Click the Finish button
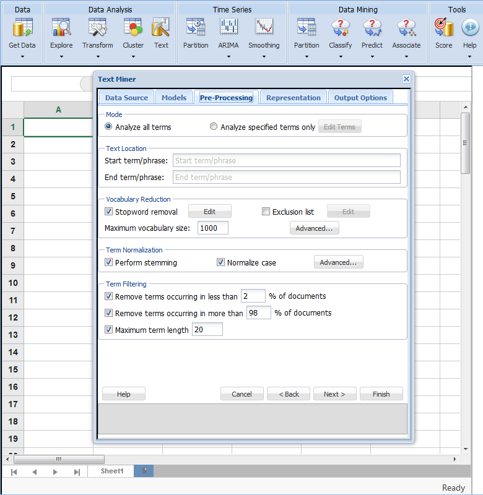The width and height of the screenshot is (483, 495). (381, 394)
